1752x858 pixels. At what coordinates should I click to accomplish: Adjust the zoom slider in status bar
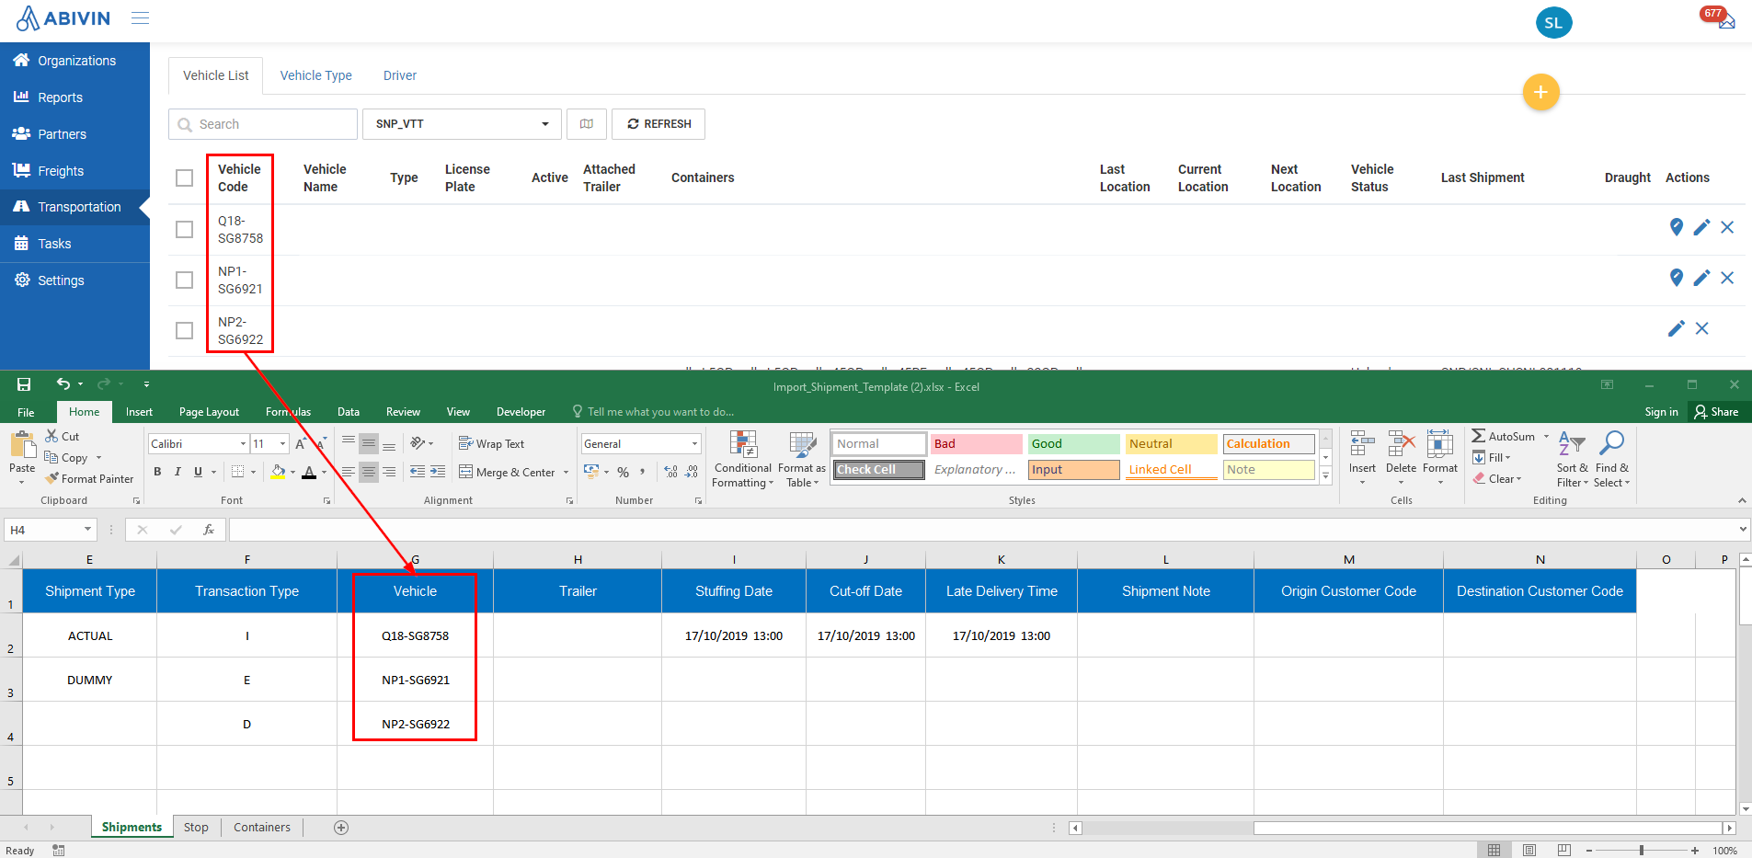(1642, 851)
